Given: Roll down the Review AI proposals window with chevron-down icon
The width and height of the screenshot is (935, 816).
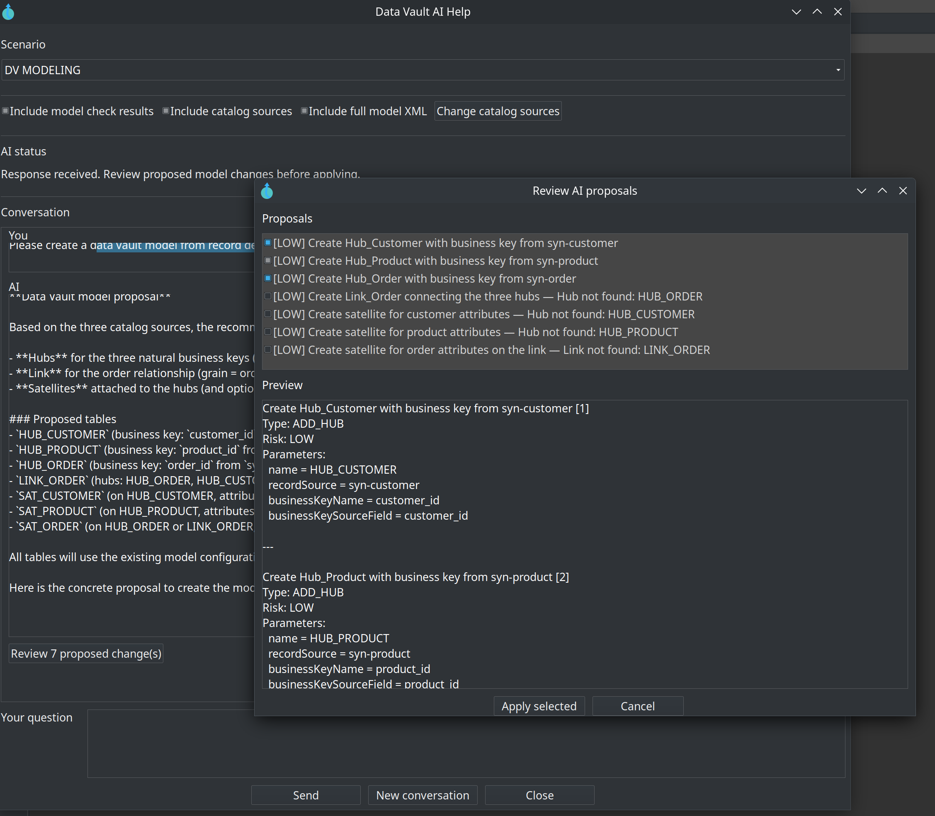Looking at the screenshot, I should pyautogui.click(x=861, y=191).
